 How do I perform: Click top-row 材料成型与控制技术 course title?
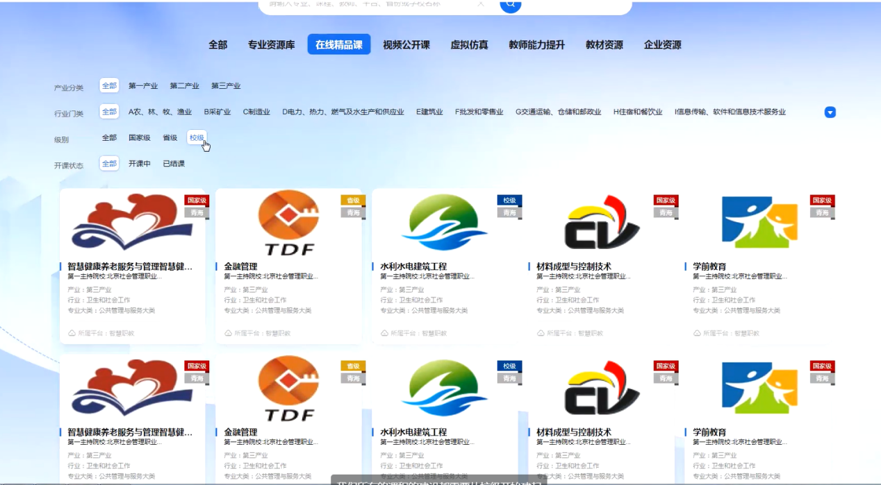(574, 266)
